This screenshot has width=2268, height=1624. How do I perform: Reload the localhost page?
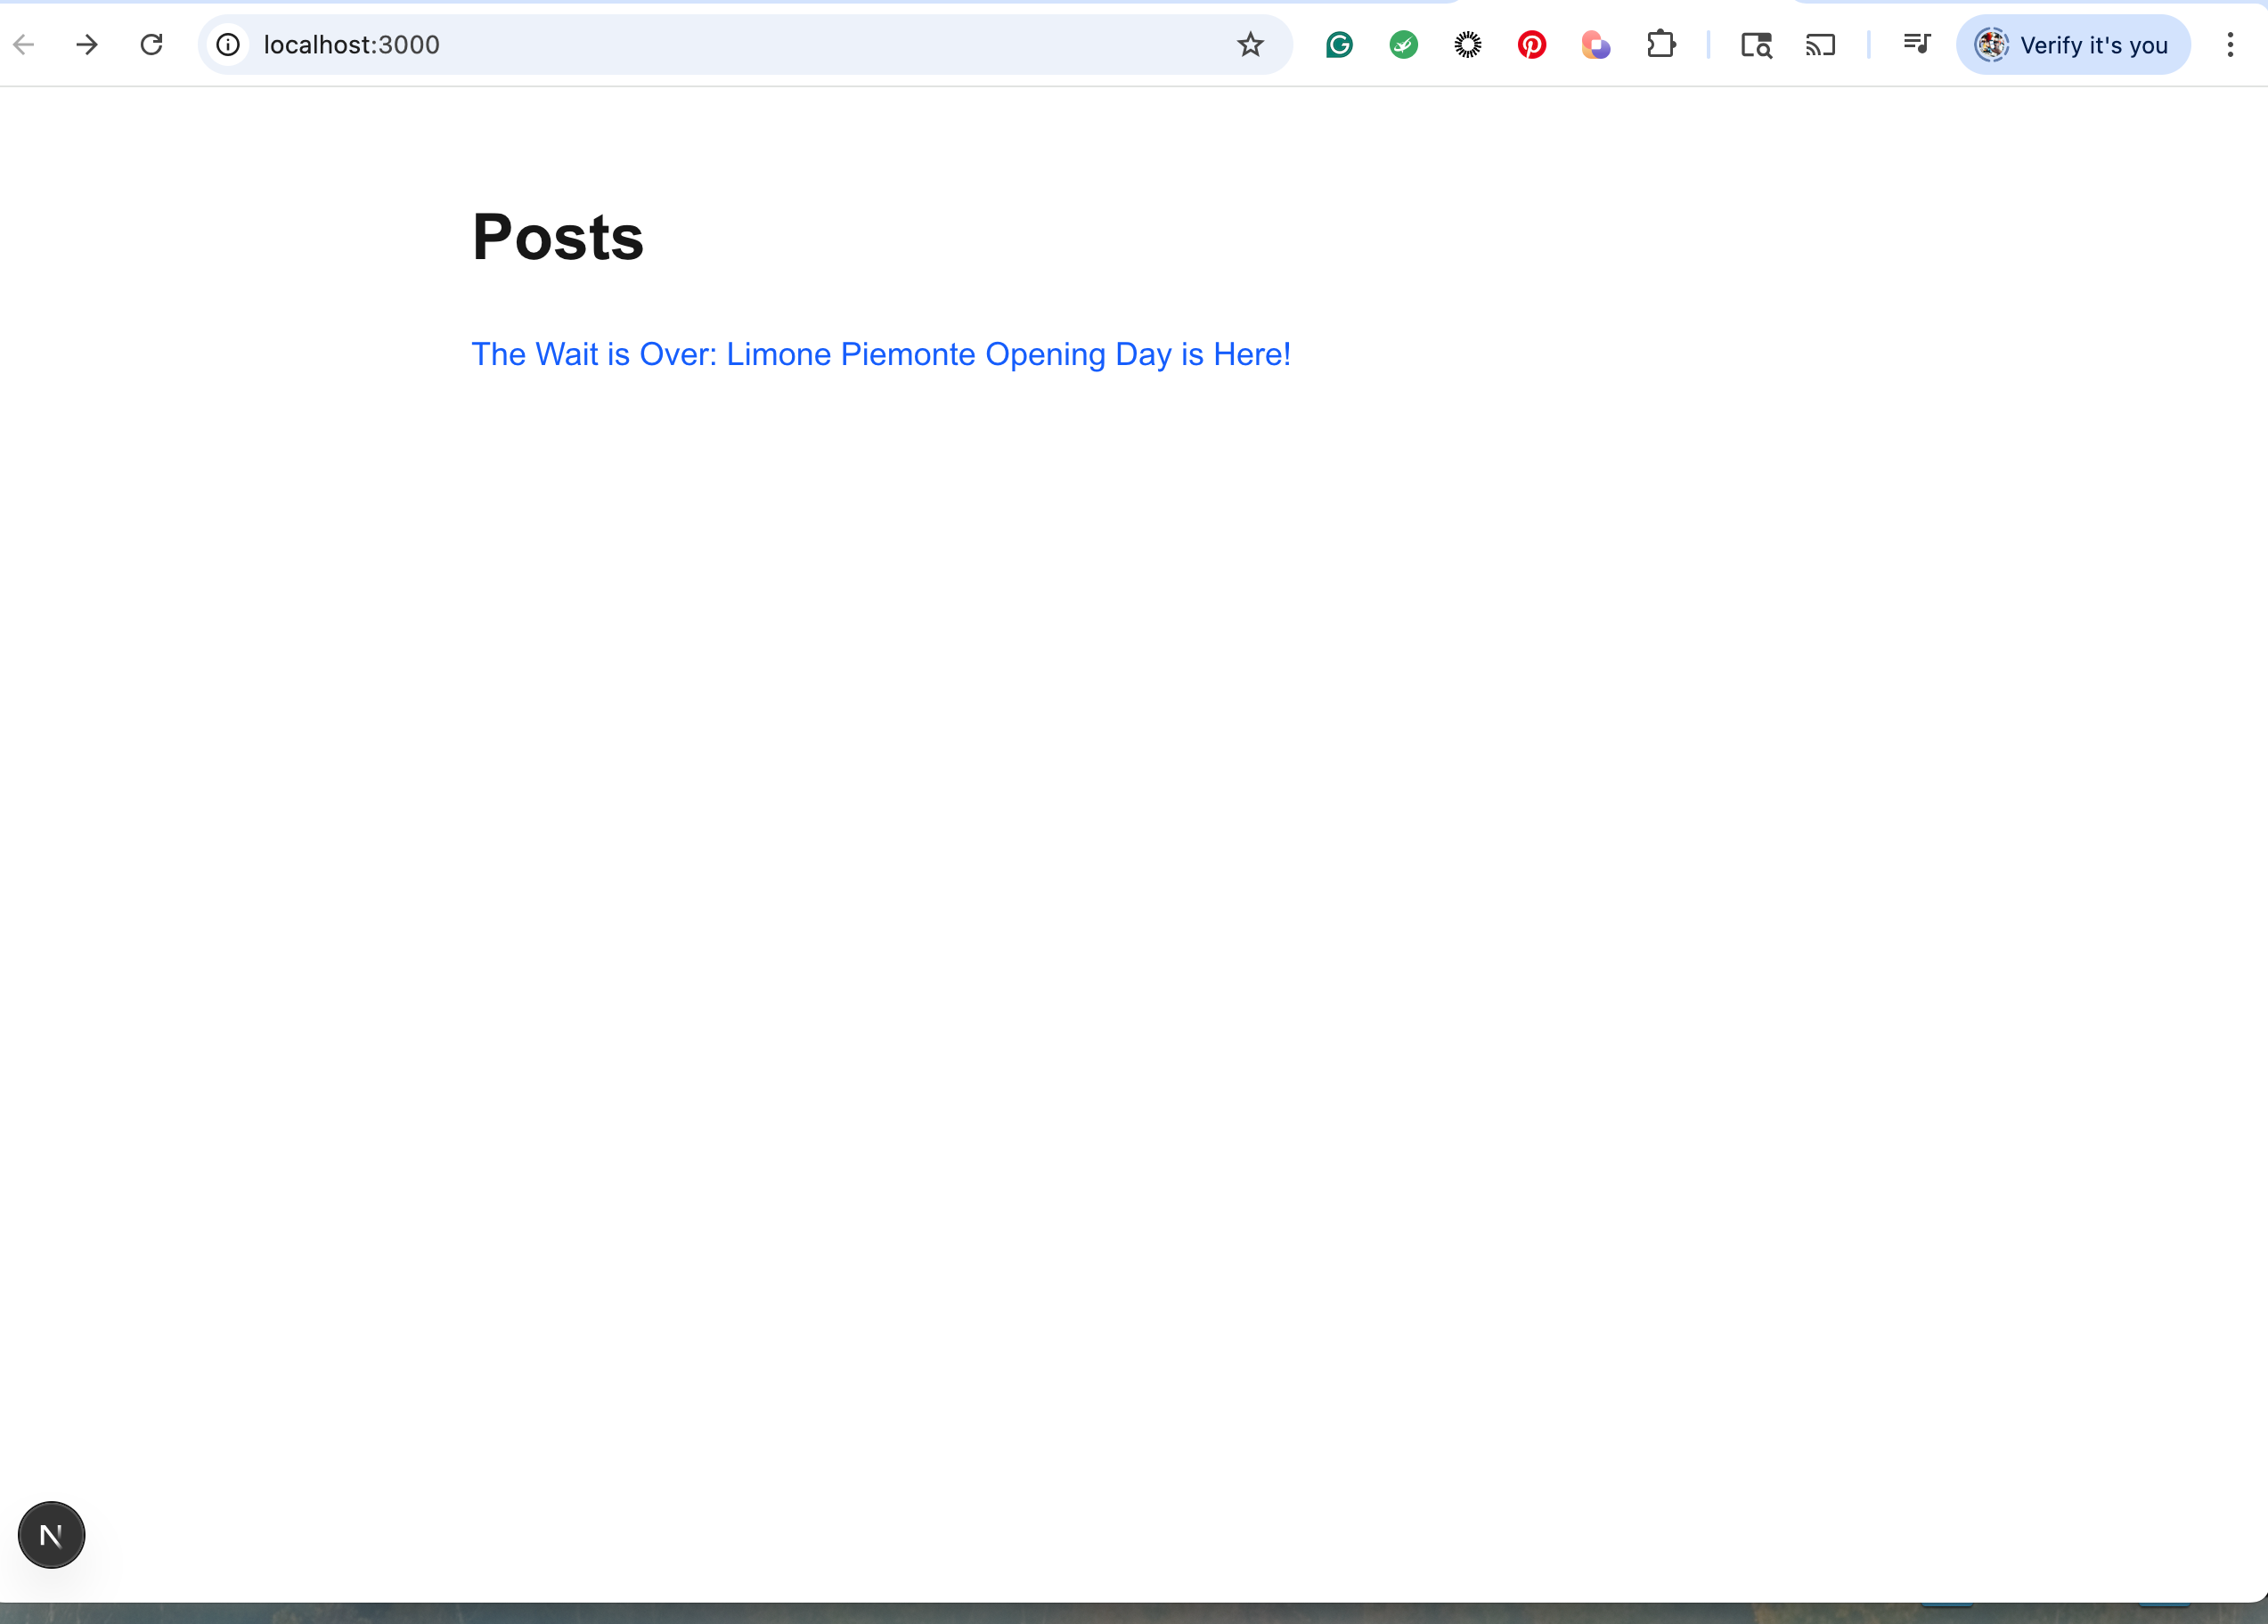point(151,44)
